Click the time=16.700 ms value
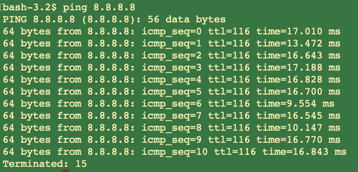The height and width of the screenshot is (172, 358). point(298,92)
